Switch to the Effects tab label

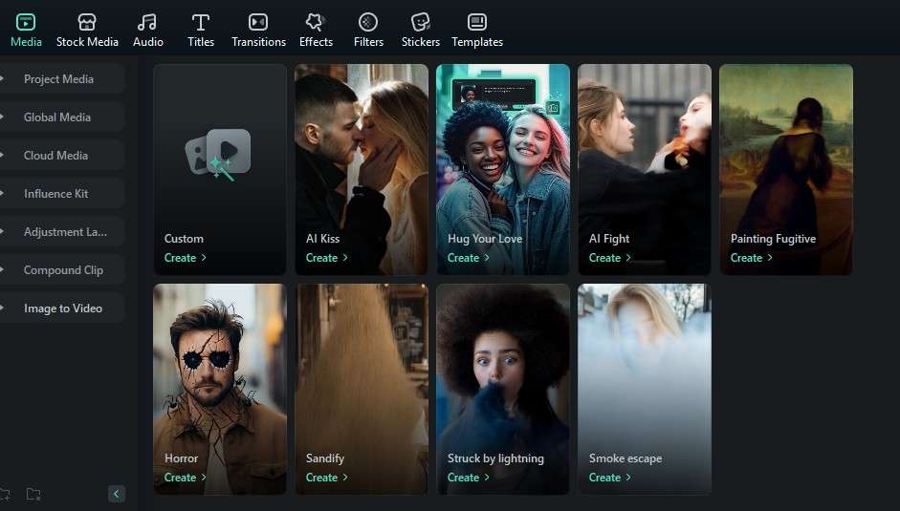316,42
